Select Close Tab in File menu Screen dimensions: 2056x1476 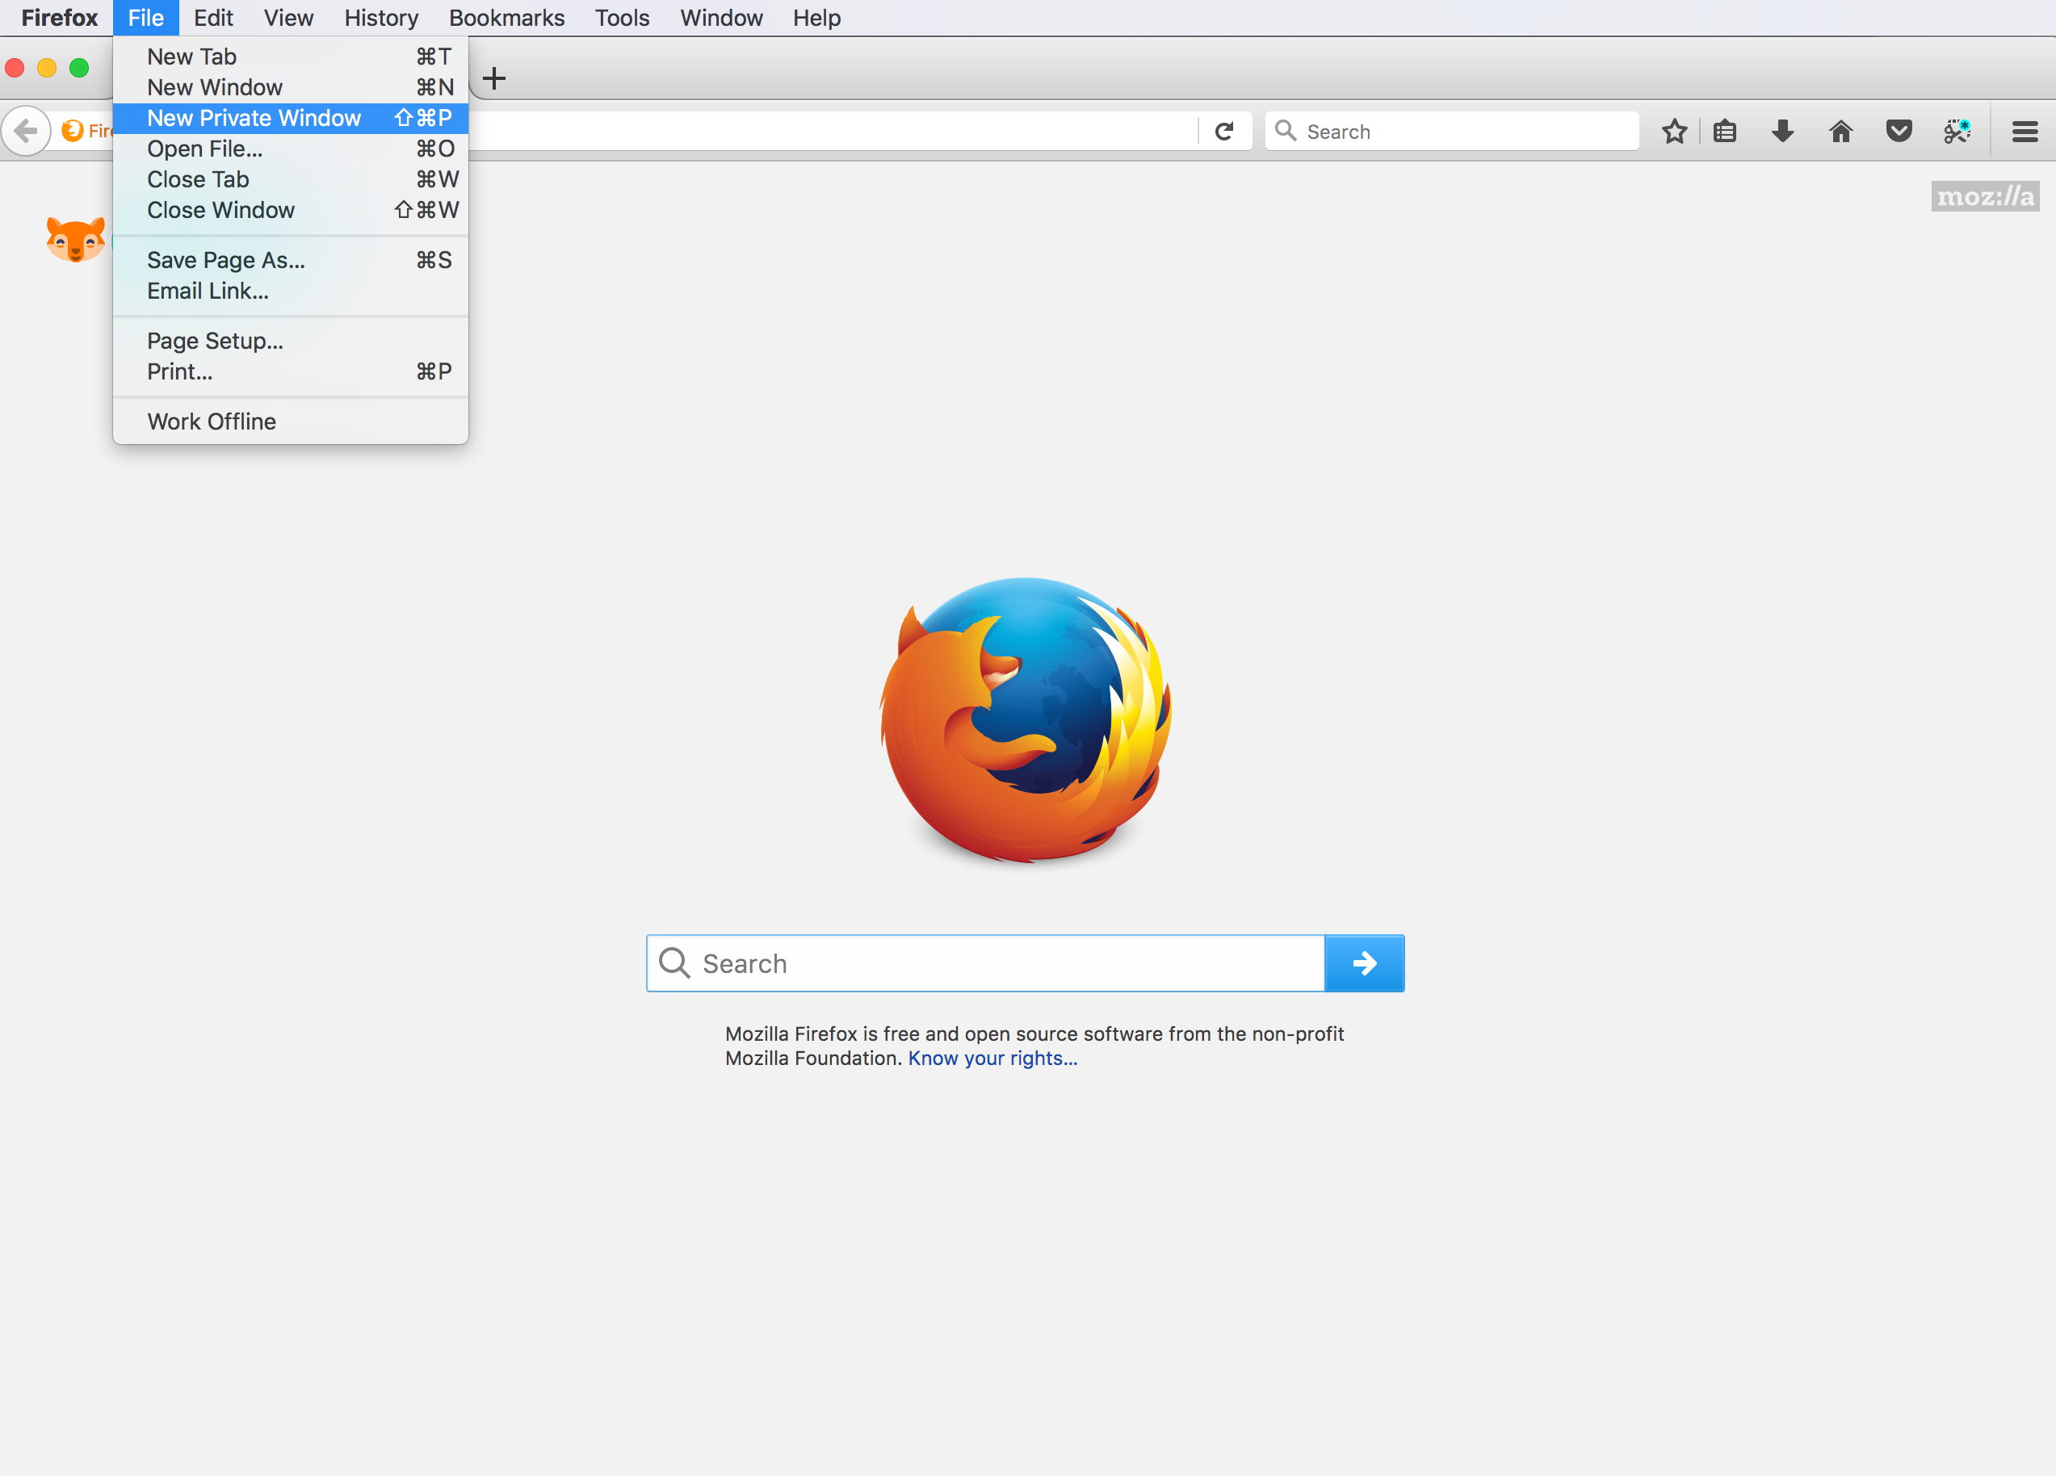point(290,179)
